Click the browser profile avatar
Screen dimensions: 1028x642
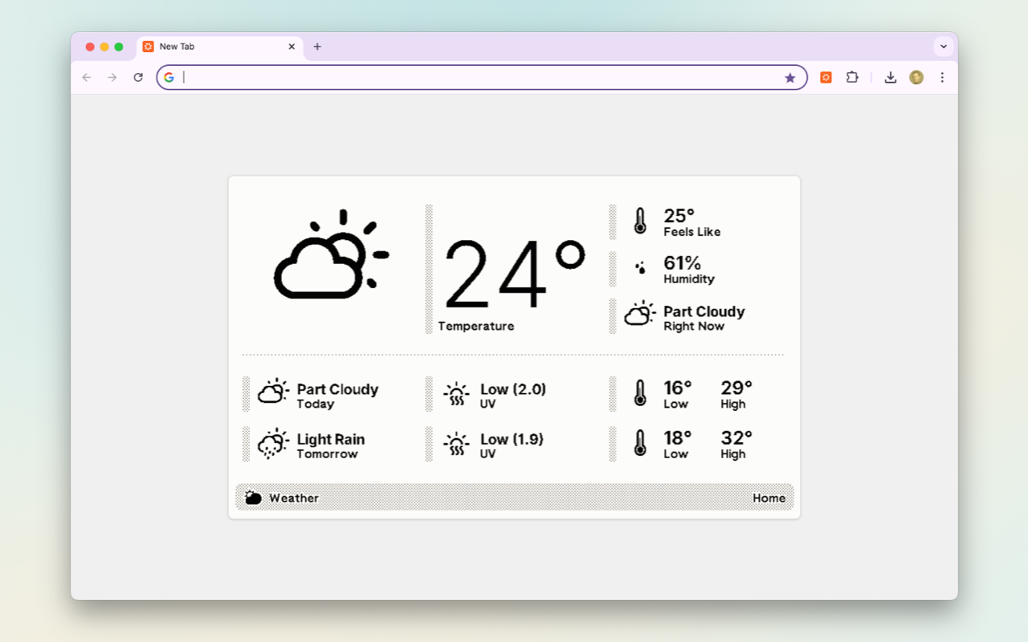(916, 77)
